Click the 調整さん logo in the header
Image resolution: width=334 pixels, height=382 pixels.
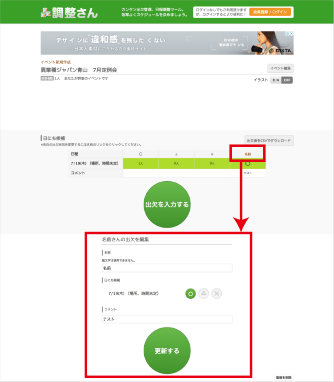point(69,12)
